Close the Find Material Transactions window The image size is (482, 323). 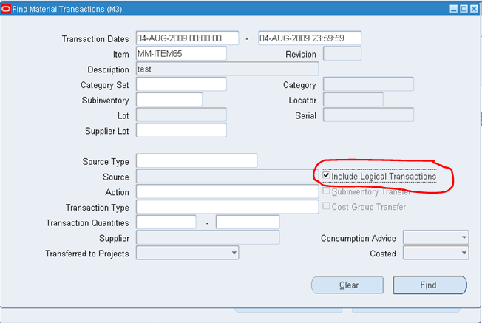(x=474, y=9)
